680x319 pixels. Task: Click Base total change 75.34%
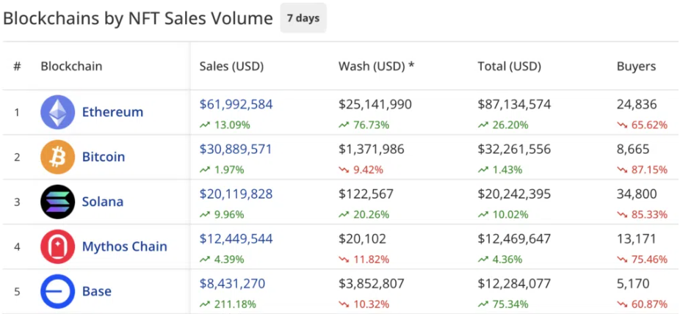pos(503,304)
